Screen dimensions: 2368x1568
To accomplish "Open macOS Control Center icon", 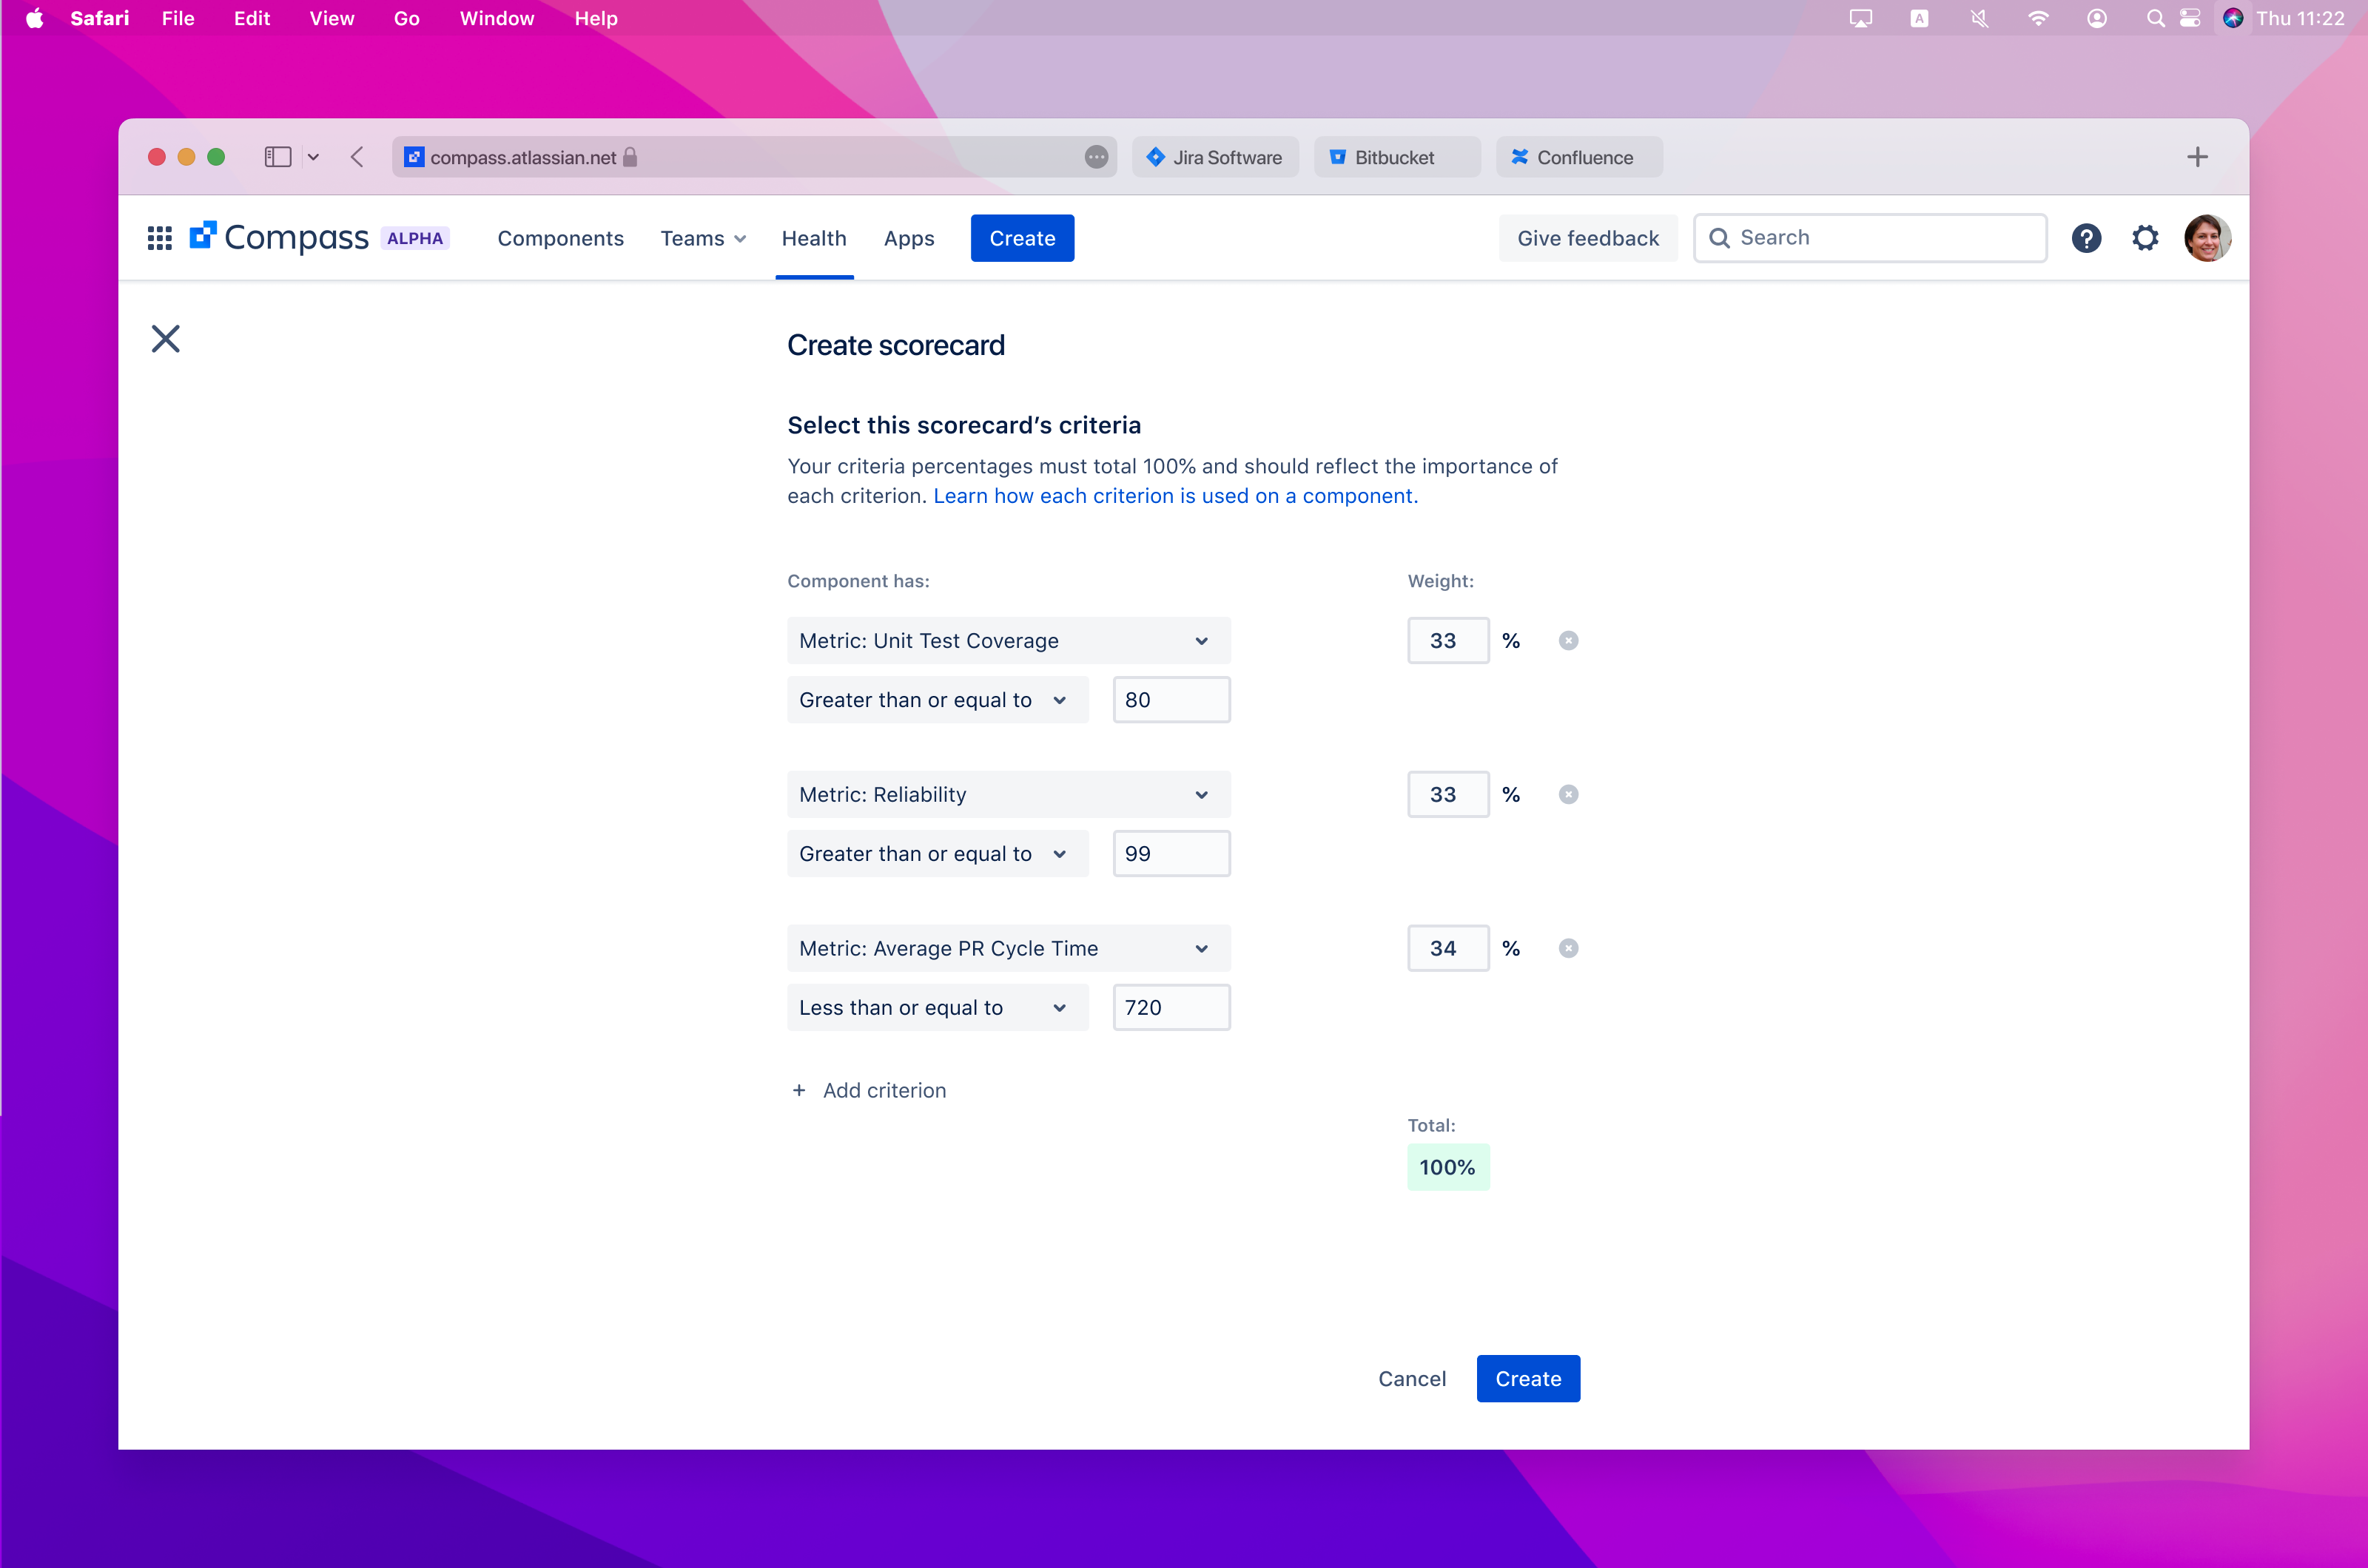I will click(x=2190, y=18).
